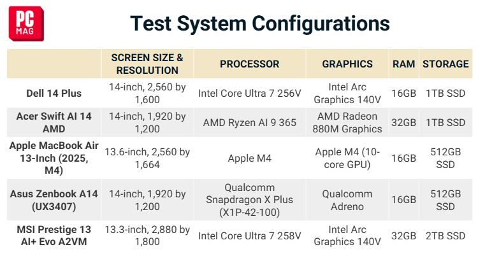Click the Processor column header
The height and width of the screenshot is (254, 478).
(x=250, y=64)
